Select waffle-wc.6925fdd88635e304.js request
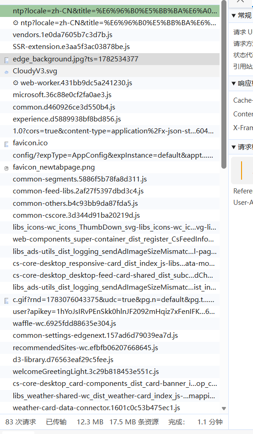This screenshot has height=434, width=253. coord(110,324)
